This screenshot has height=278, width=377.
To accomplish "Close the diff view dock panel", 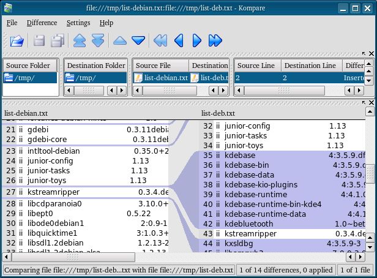I will click(x=371, y=103).
